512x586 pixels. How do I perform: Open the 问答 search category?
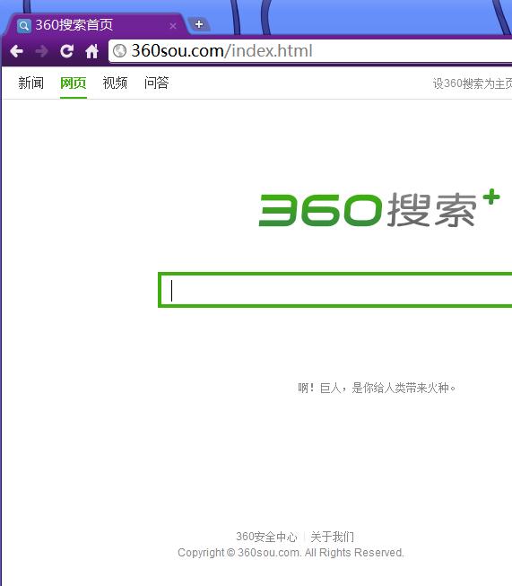tap(157, 83)
